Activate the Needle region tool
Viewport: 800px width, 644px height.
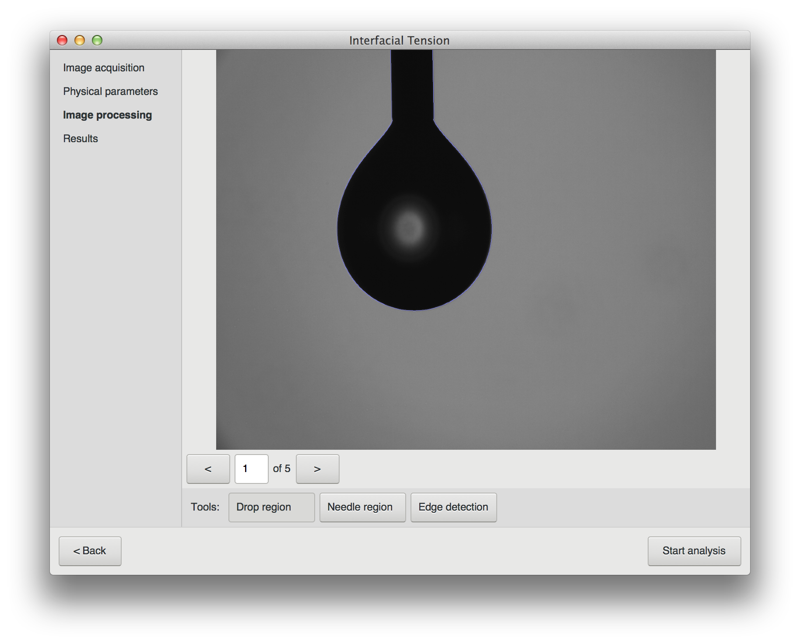[x=362, y=507]
